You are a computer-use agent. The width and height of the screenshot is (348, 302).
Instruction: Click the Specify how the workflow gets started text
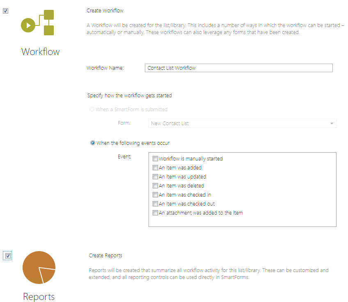tap(130, 96)
